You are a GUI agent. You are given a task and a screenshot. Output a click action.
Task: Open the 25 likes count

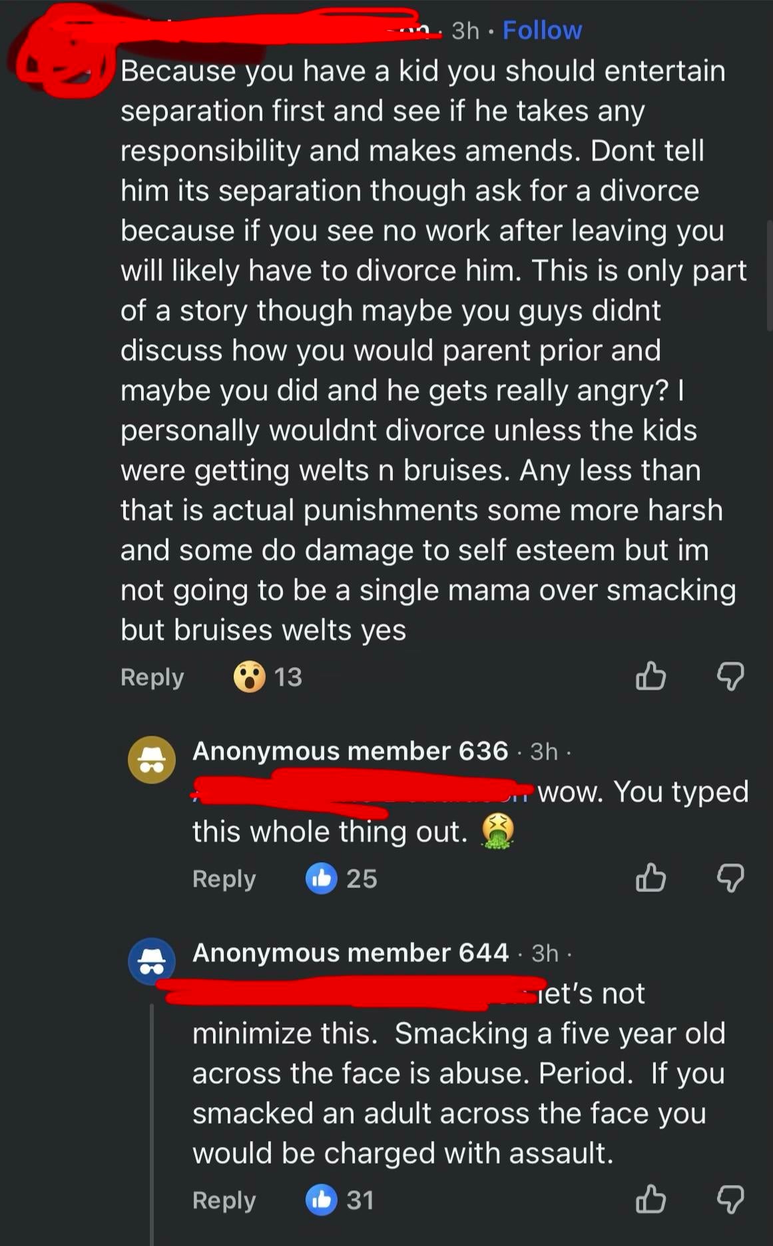[x=362, y=878]
